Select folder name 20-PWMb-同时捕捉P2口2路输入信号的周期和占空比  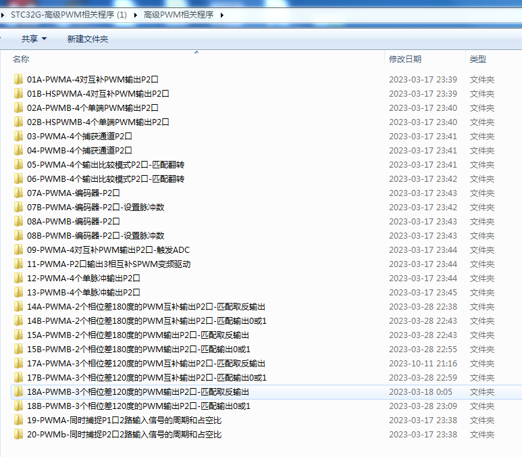(x=124, y=435)
